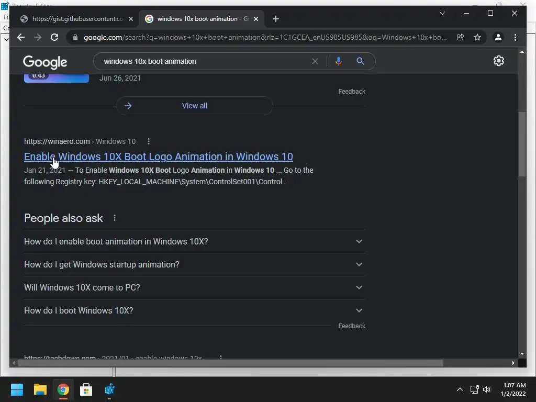Open Registry Editor taskbar icon

click(x=109, y=389)
